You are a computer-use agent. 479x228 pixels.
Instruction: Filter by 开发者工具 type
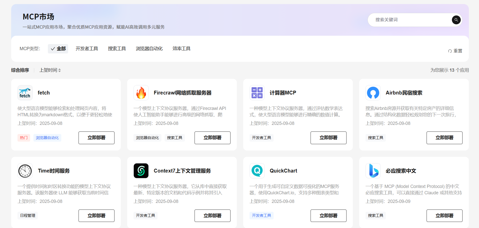87,49
